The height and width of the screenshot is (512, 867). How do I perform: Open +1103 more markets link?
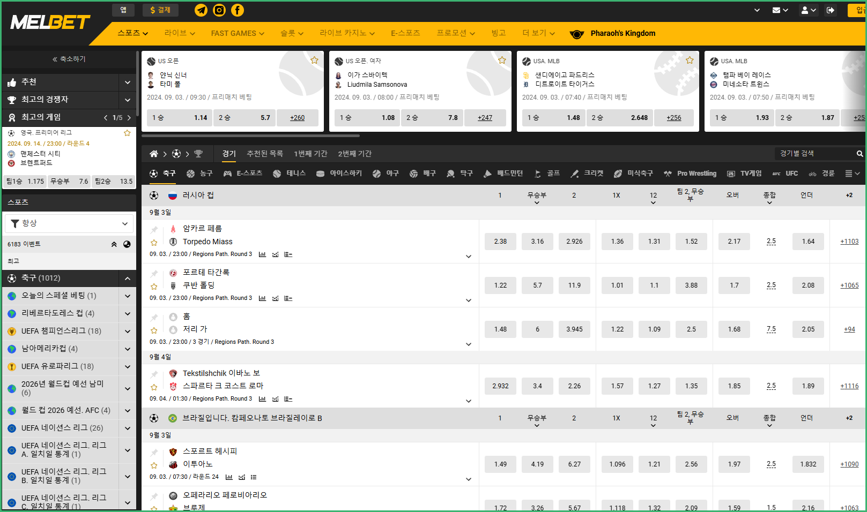[x=849, y=242]
